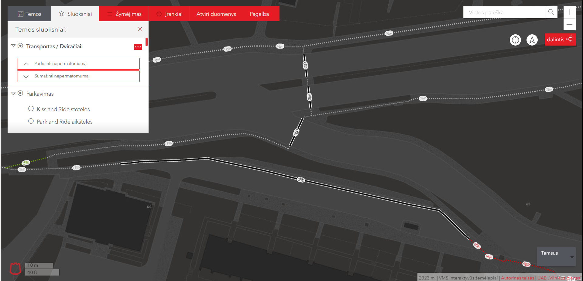Select the Park and Ride aikštelės option
The height and width of the screenshot is (281, 583).
pyautogui.click(x=31, y=121)
